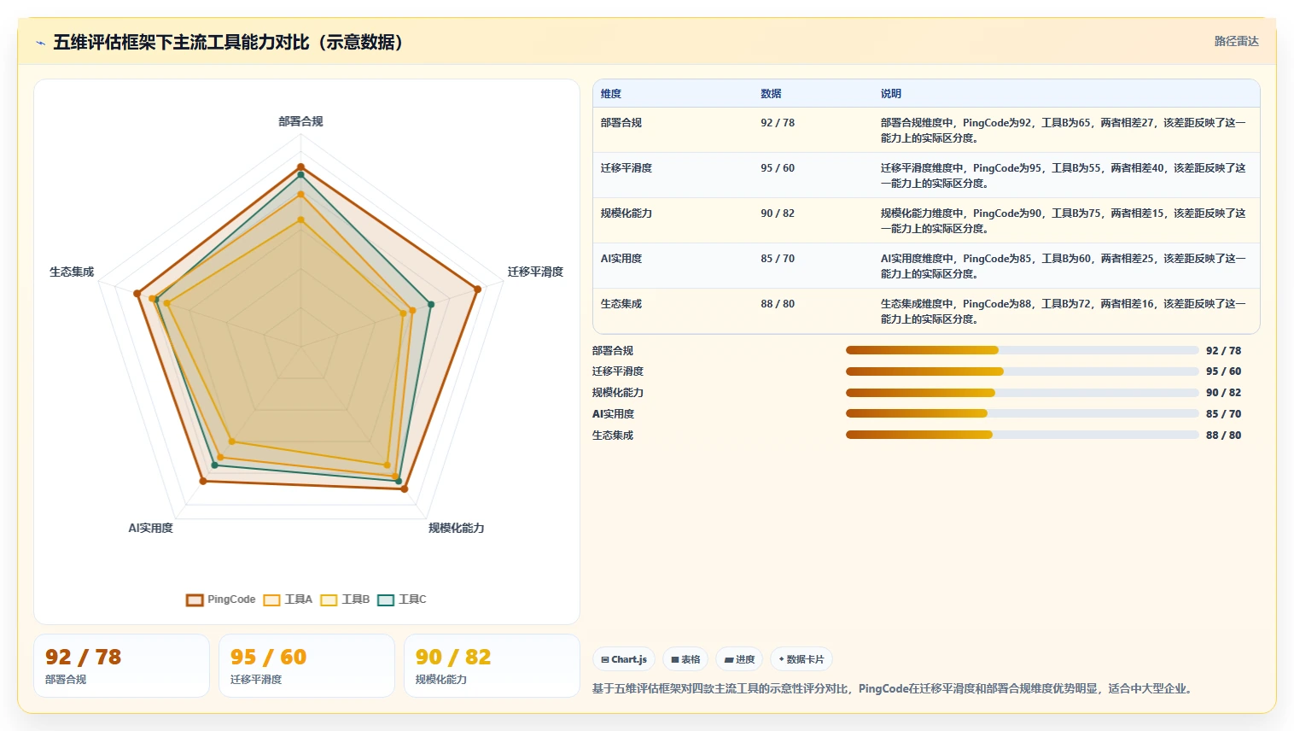This screenshot has height=731, width=1294.
Task: Select the 数据卡片 tag
Action: [x=801, y=659]
